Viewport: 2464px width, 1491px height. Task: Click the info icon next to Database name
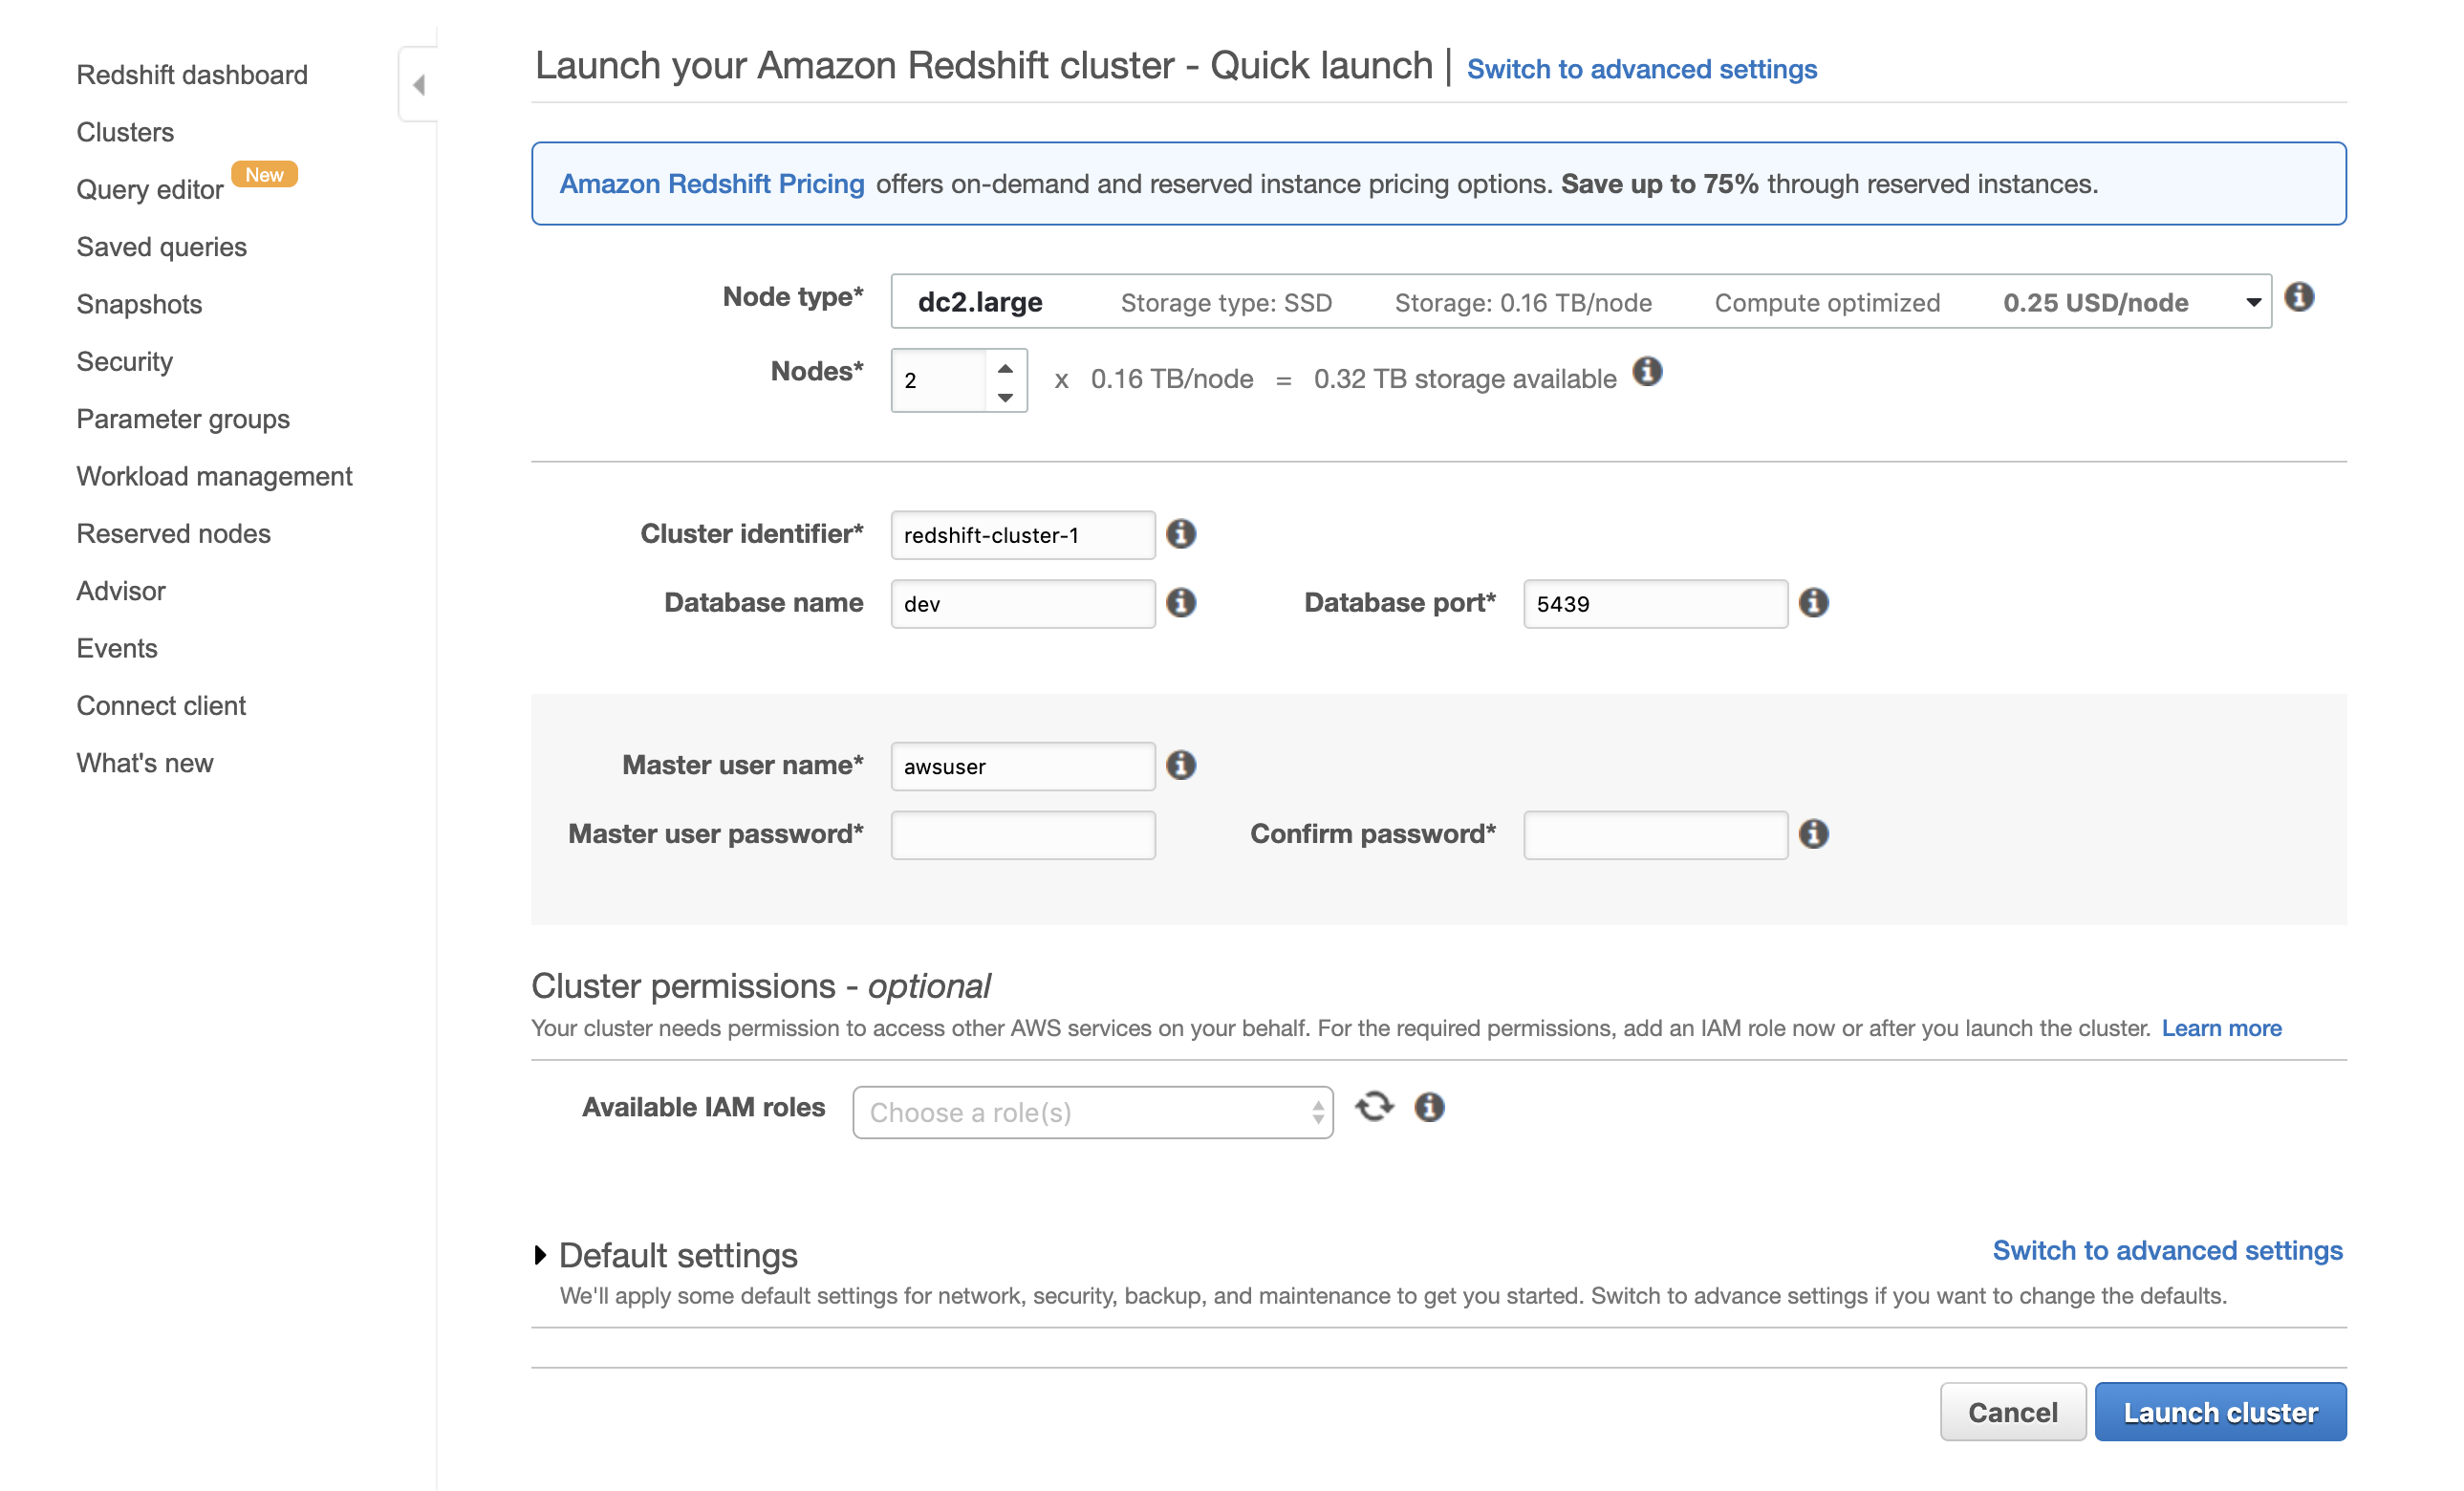pyautogui.click(x=1181, y=602)
